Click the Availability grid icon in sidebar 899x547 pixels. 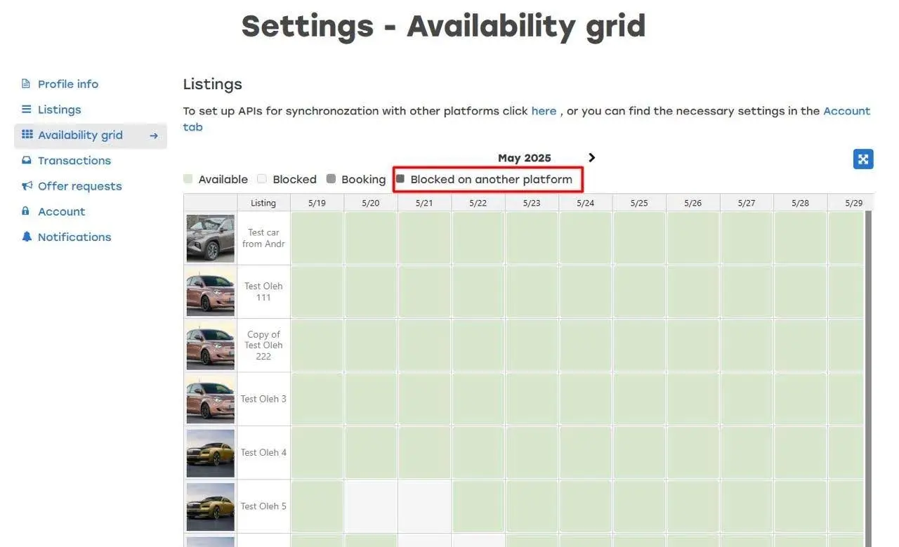[x=25, y=135]
